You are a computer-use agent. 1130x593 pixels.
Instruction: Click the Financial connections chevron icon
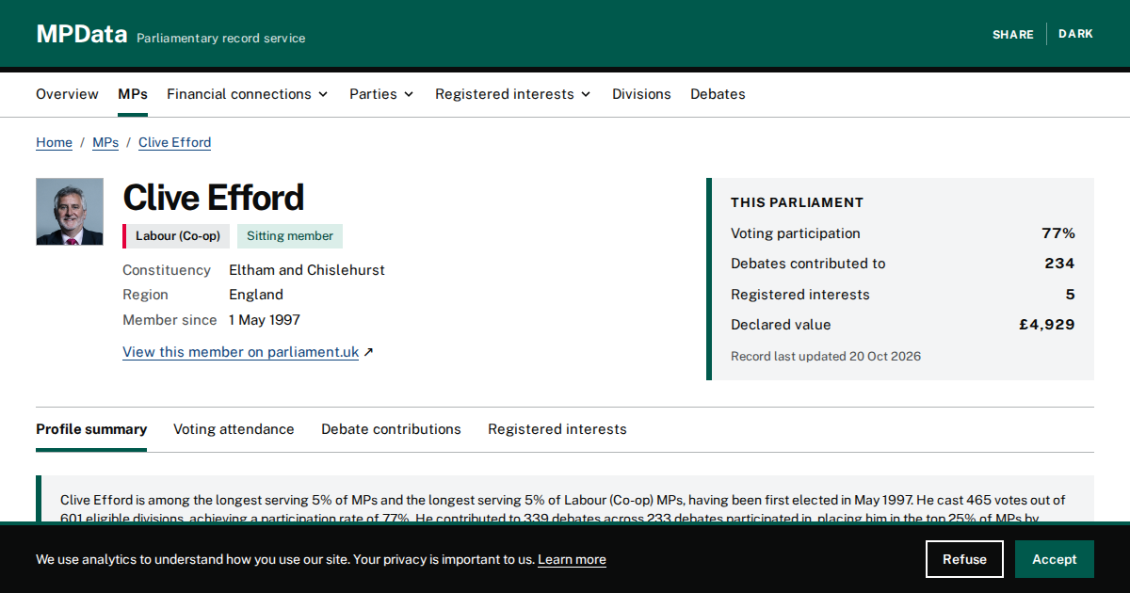click(323, 94)
